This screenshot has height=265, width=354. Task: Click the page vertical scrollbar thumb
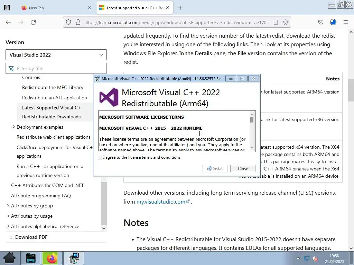pyautogui.click(x=351, y=90)
